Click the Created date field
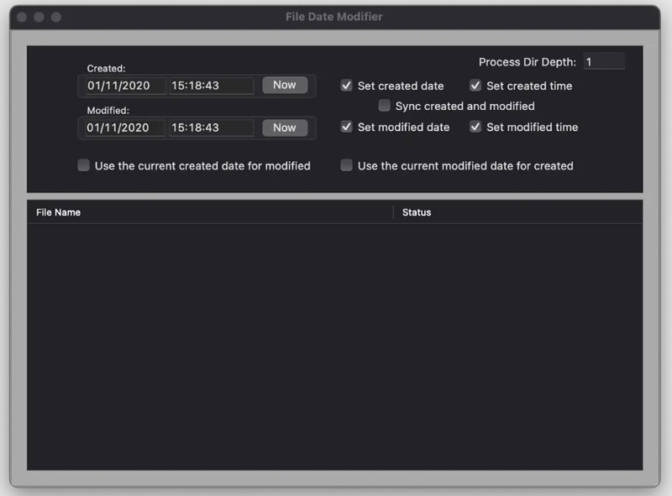The width and height of the screenshot is (672, 496). [124, 86]
